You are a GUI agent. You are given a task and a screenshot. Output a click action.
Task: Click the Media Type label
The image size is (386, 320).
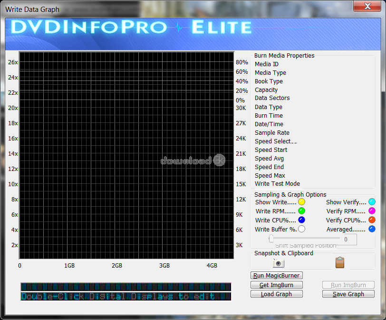pos(270,73)
